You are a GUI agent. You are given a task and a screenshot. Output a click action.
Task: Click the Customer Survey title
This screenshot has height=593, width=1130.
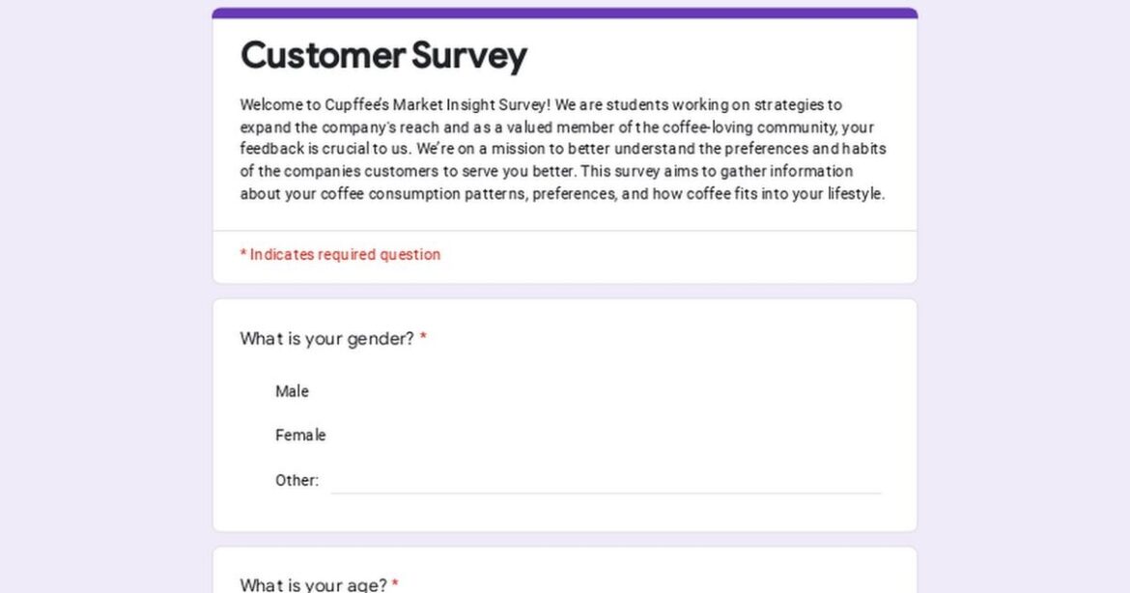tap(384, 56)
